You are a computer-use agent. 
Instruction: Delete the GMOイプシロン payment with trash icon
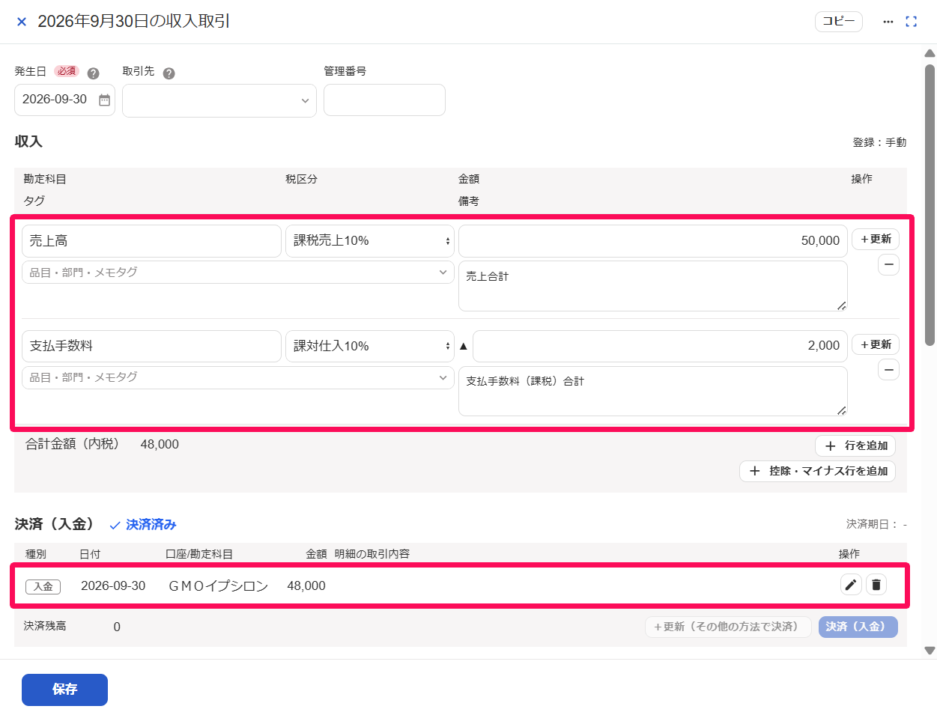point(876,585)
